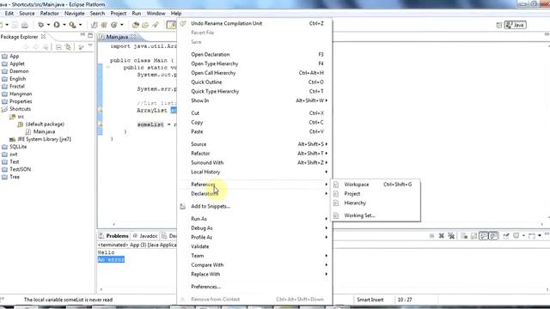Open the Run button dropdown arrow

[64, 25]
